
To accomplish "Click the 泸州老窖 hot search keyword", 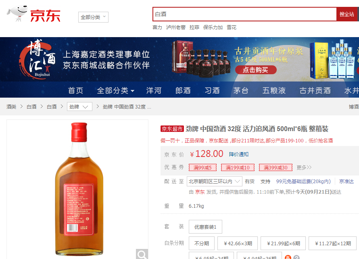I will [176, 27].
